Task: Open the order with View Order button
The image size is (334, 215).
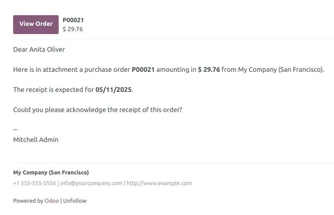Action: click(36, 25)
